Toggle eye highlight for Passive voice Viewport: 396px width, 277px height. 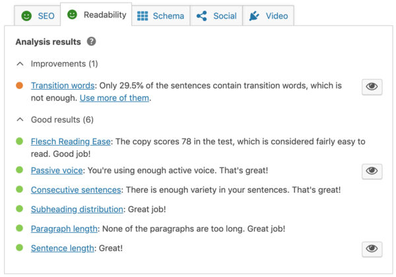(372, 171)
